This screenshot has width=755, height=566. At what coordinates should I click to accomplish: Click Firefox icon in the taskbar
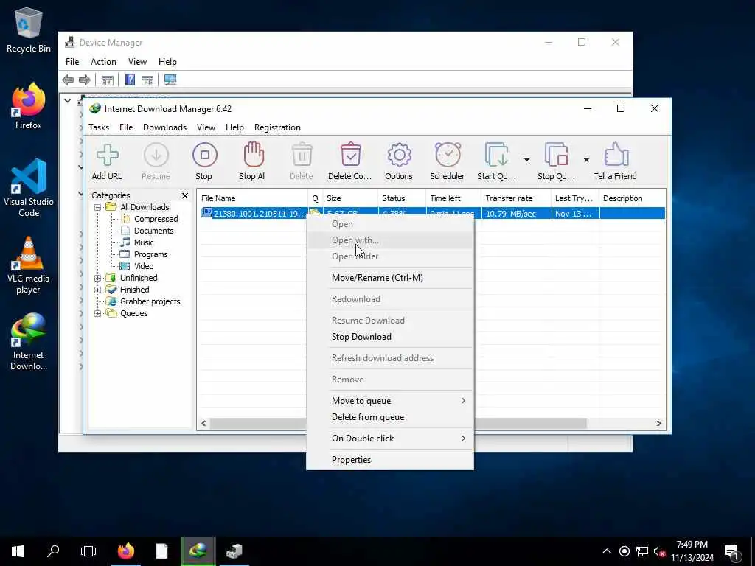pyautogui.click(x=126, y=551)
